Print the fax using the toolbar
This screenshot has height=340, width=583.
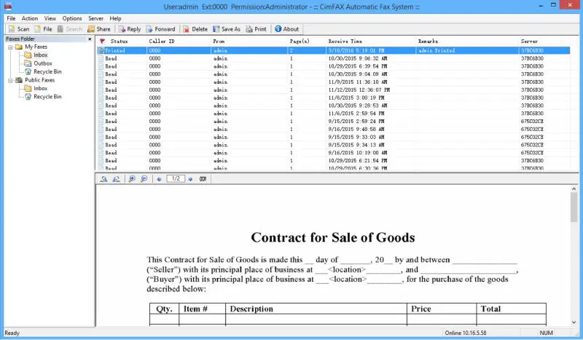pos(255,29)
